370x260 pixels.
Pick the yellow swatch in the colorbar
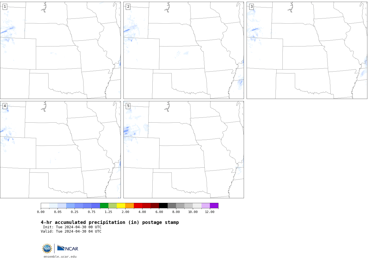tap(121, 205)
